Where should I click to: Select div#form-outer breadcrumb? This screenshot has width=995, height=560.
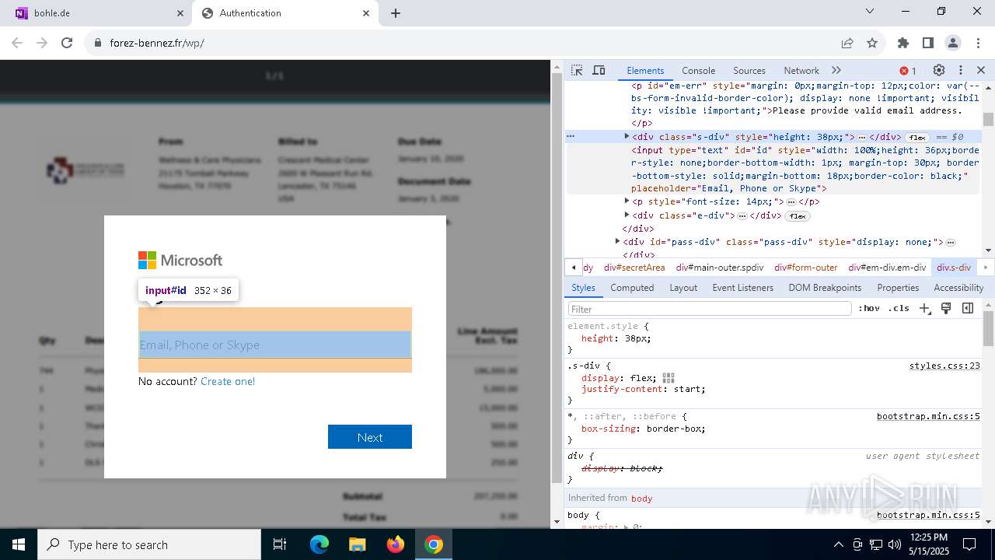[x=805, y=268]
